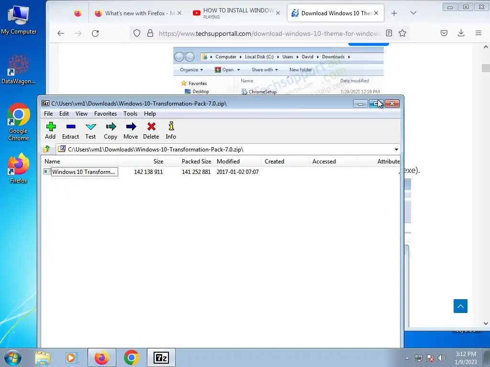The width and height of the screenshot is (490, 367).
Task: Go up one folder level in 7-Zip
Action: coord(47,149)
